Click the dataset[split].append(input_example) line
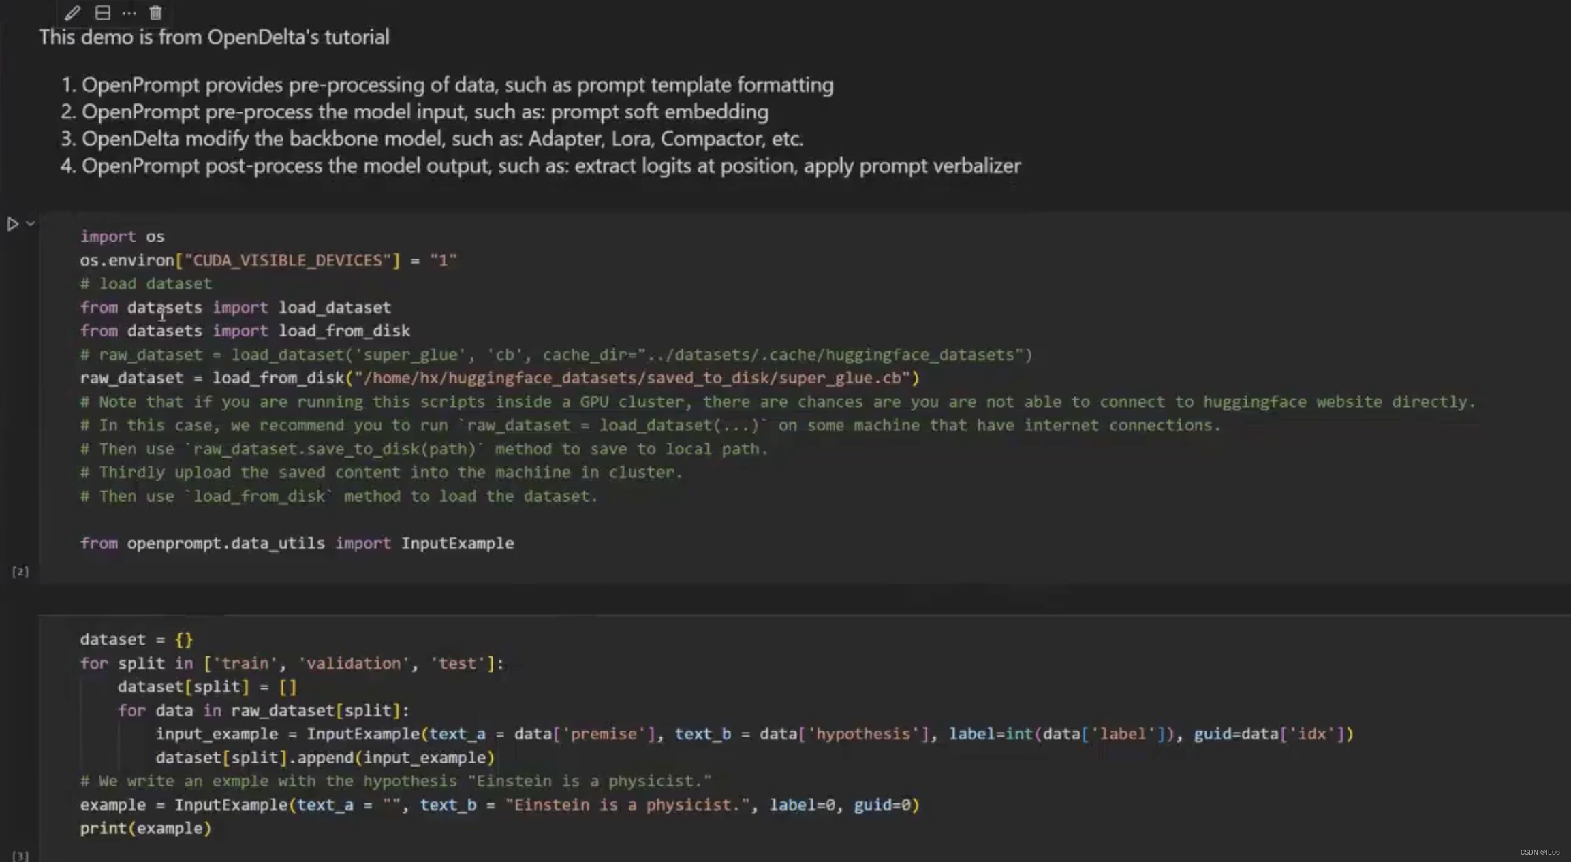 [x=324, y=758]
